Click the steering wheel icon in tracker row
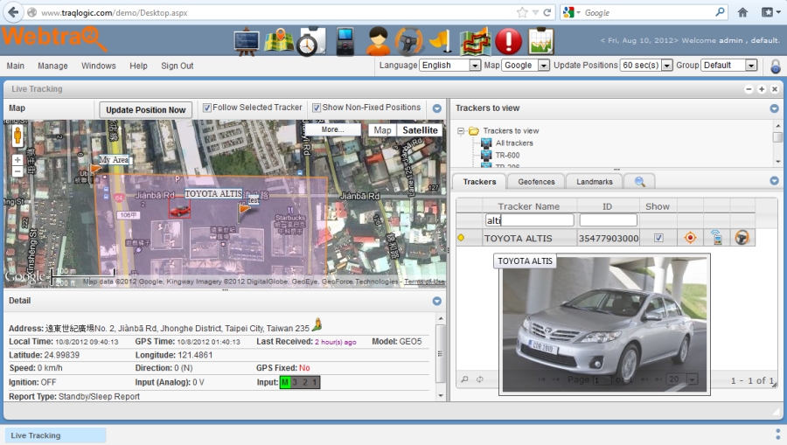Screen dimensions: 787x445 (x=742, y=237)
